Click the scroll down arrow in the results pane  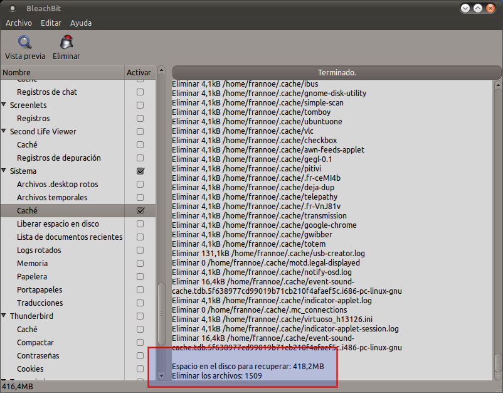(x=498, y=375)
